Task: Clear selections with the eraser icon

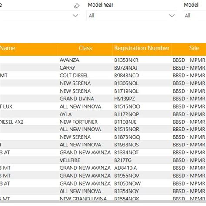Action: 76,6
